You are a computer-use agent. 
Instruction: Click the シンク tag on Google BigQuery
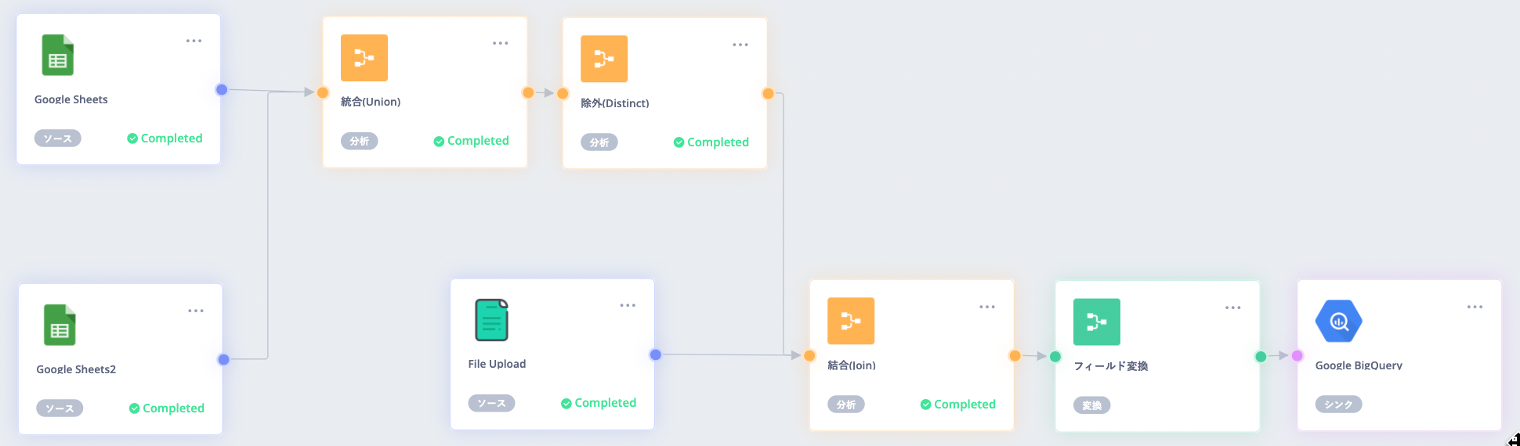pyautogui.click(x=1338, y=405)
